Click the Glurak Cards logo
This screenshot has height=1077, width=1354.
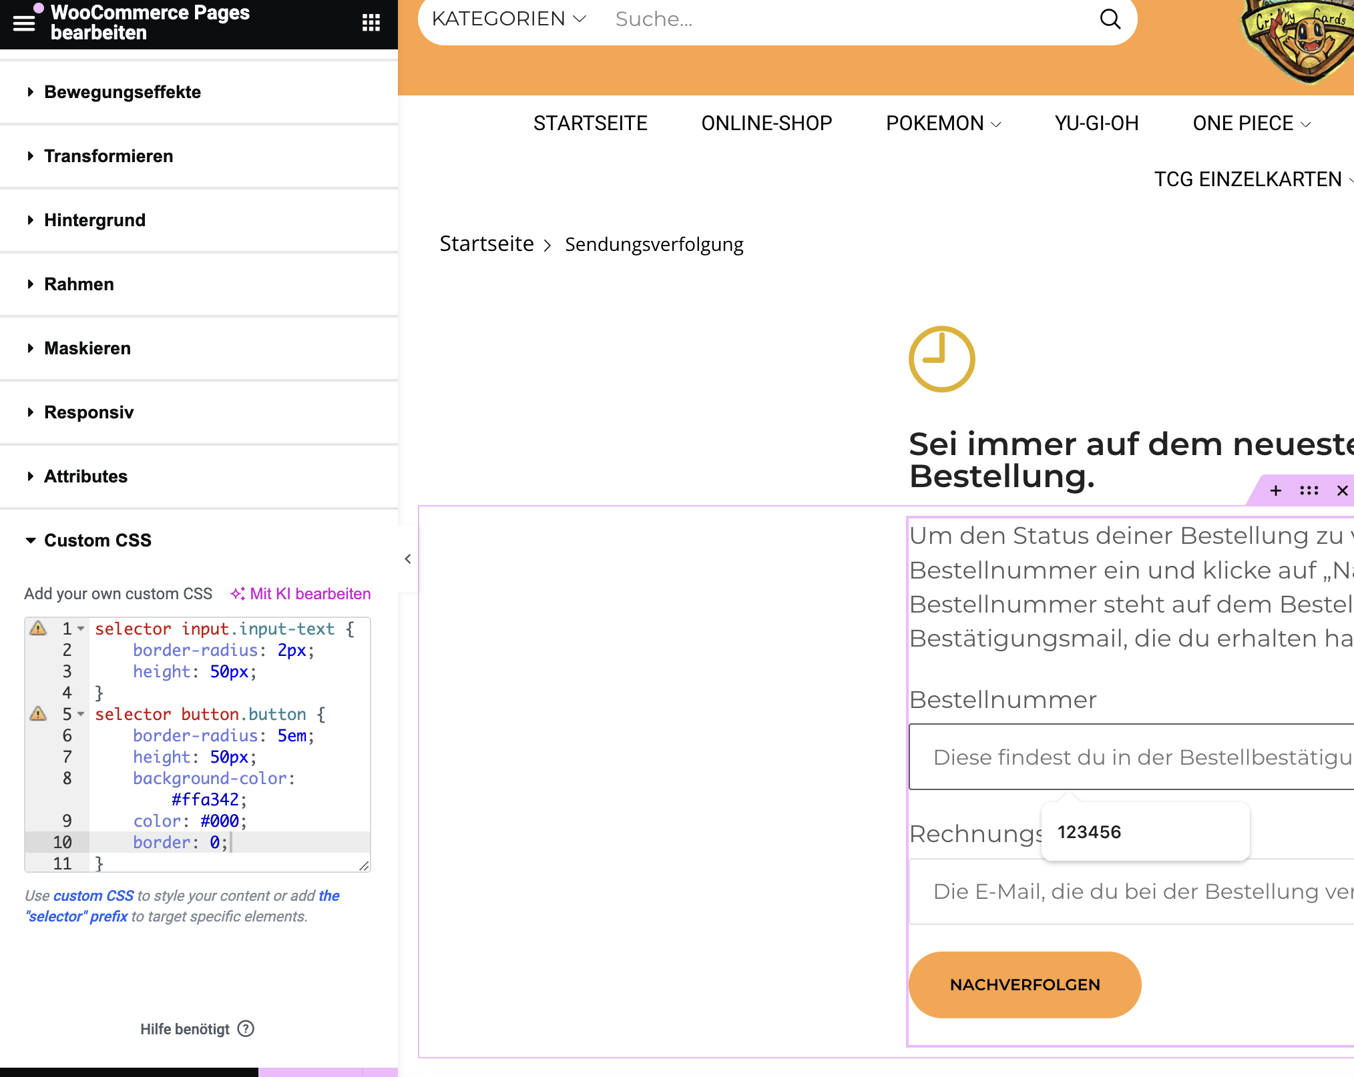(x=1299, y=41)
